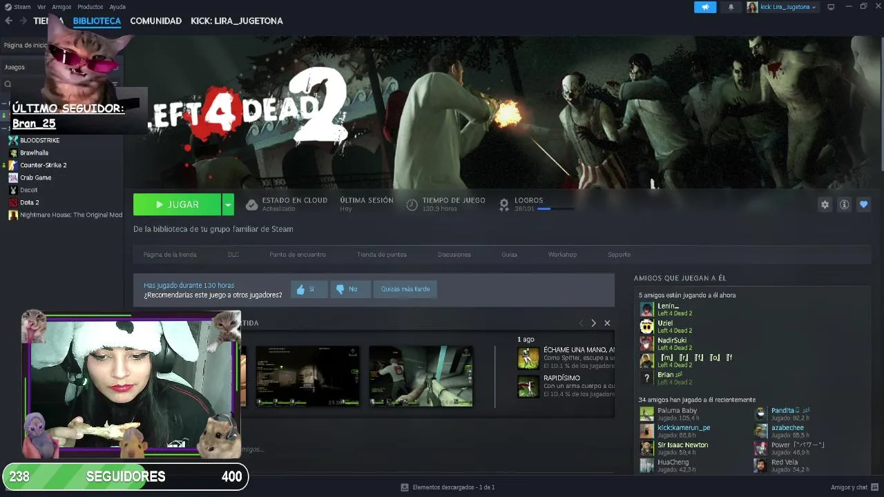This screenshot has width=884, height=497.
Task: Open the Ayuda menu
Action: [117, 7]
